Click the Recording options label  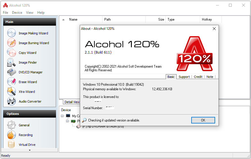26,135
